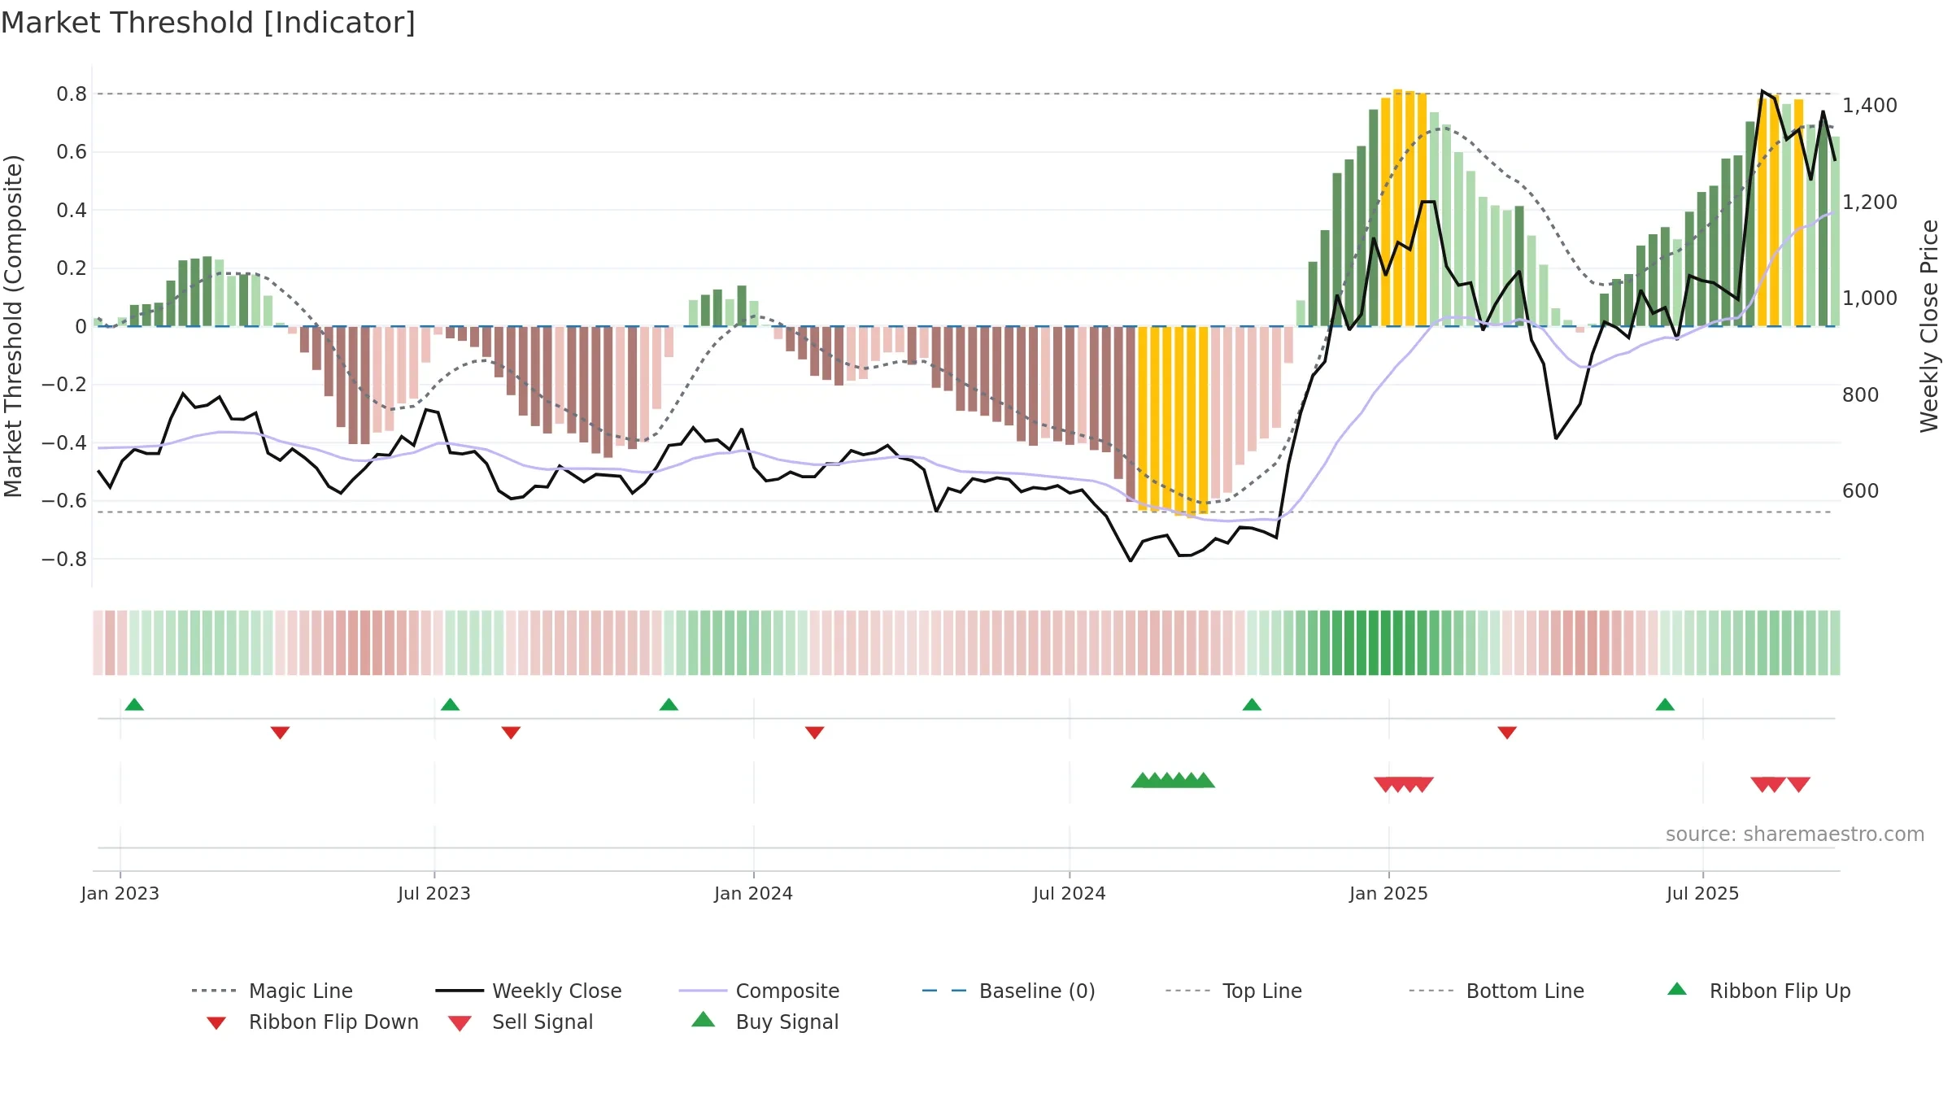
Task: Click the red Ribbon Flip Down legend triangle
Action: coord(216,1023)
